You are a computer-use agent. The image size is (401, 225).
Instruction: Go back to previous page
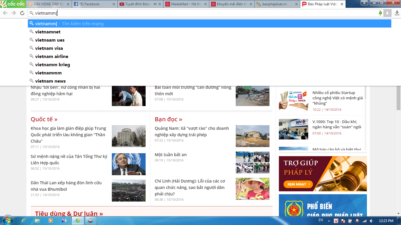click(5, 13)
